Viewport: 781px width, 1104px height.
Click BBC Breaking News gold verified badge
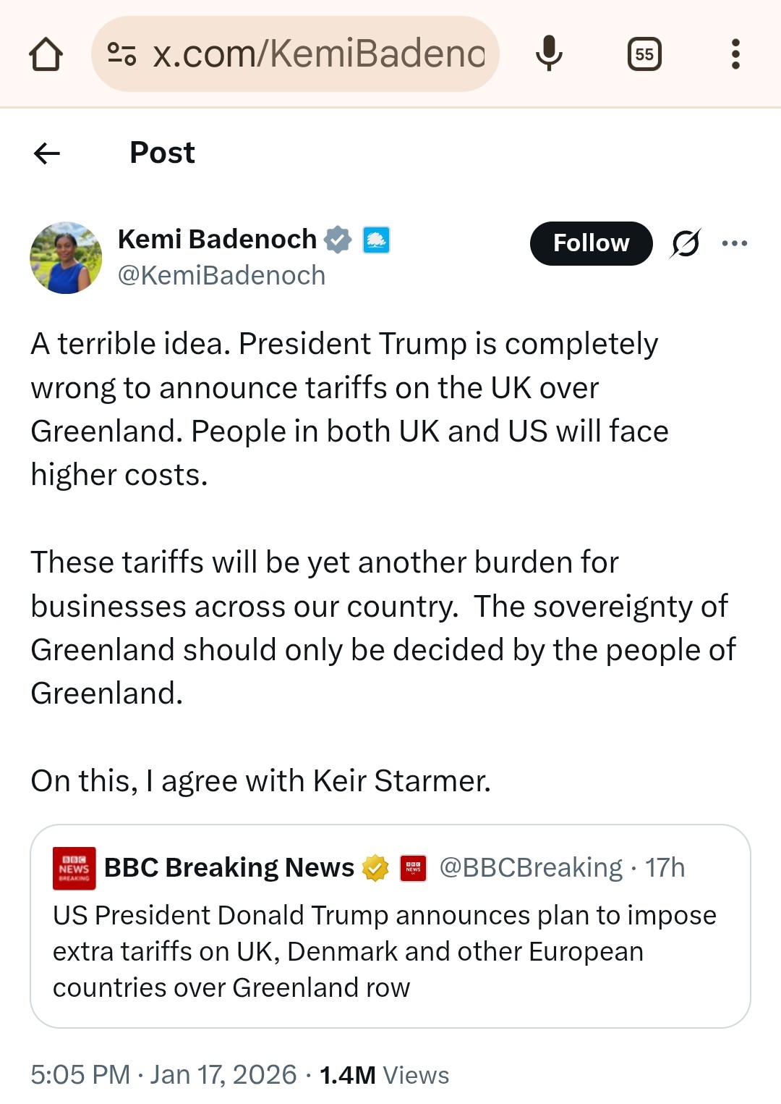coord(375,867)
